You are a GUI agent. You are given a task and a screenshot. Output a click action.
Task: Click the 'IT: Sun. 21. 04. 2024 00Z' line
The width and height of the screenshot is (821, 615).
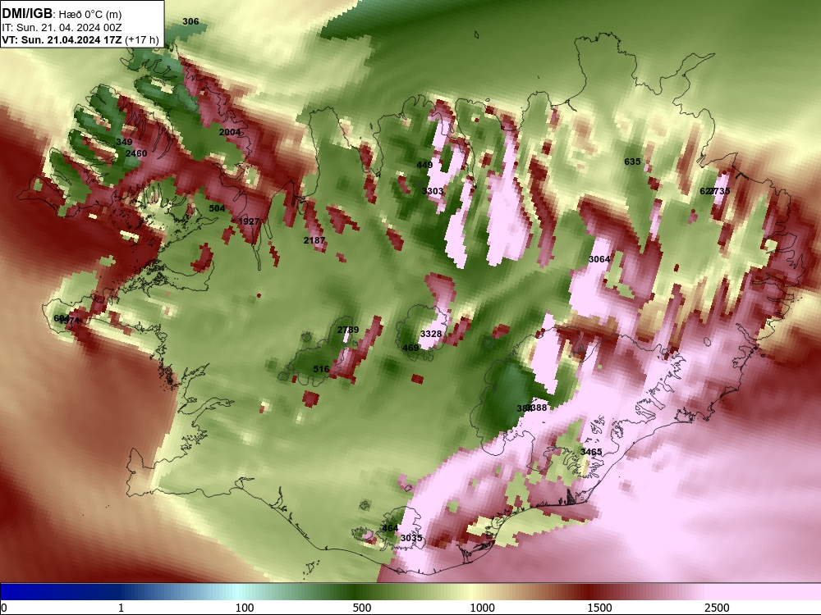point(62,28)
